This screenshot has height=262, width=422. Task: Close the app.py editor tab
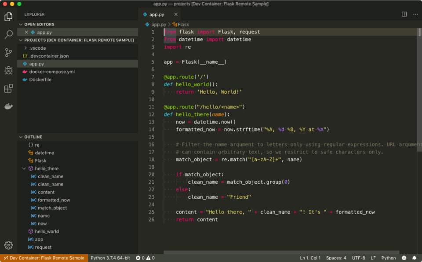pos(176,15)
